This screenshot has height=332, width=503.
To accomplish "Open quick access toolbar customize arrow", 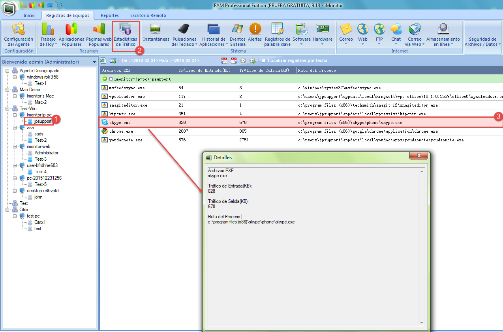I will pyautogui.click(x=62, y=5).
